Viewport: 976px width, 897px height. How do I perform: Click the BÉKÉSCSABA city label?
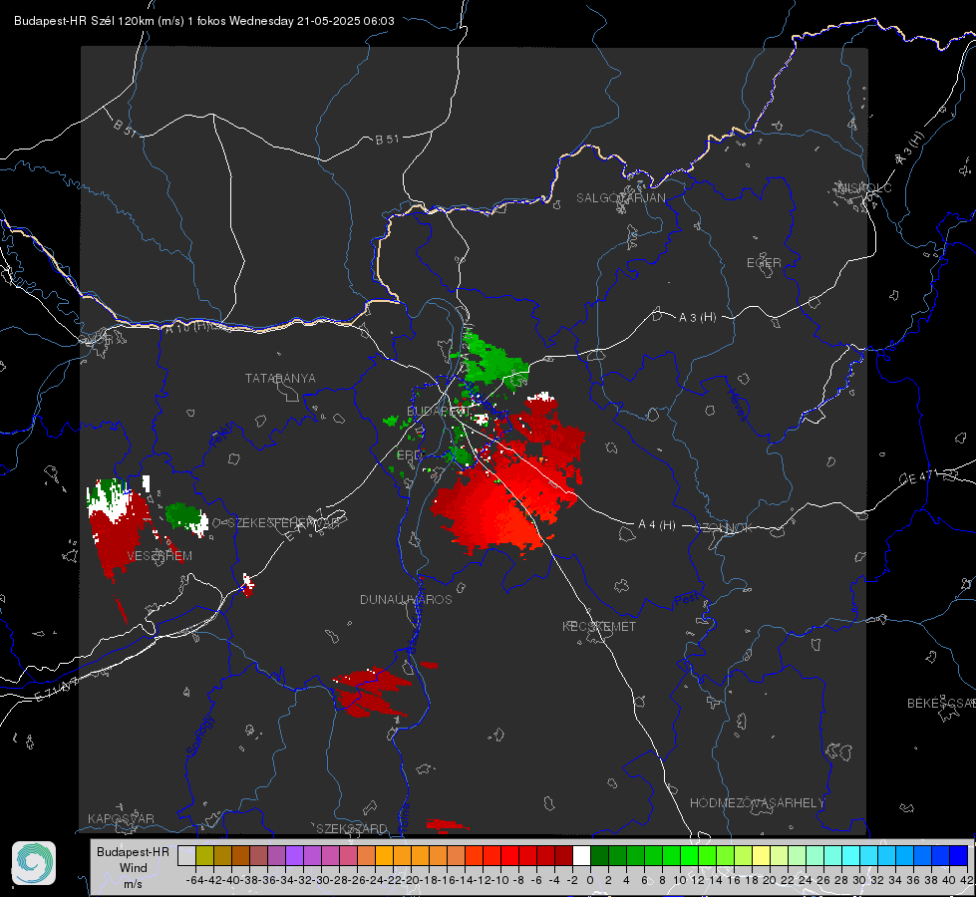tap(941, 704)
